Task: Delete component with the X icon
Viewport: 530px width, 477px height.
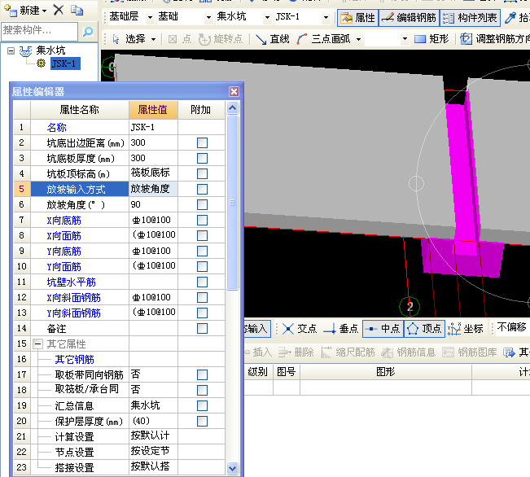Action: (58, 10)
